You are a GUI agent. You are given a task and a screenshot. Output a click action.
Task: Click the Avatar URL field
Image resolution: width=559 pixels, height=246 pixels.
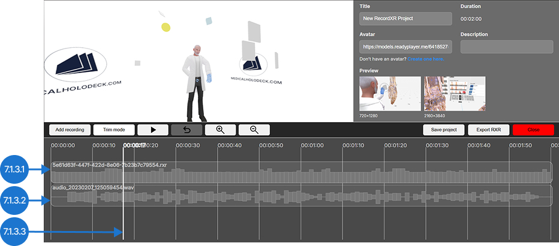(x=405, y=47)
